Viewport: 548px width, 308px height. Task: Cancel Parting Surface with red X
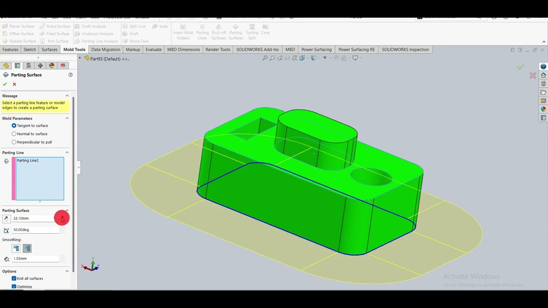(14, 84)
